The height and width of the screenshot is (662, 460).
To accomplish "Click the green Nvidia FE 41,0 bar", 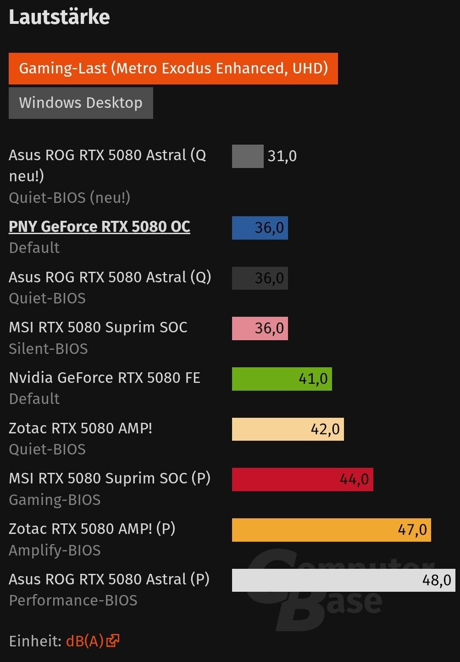I will 282,379.
